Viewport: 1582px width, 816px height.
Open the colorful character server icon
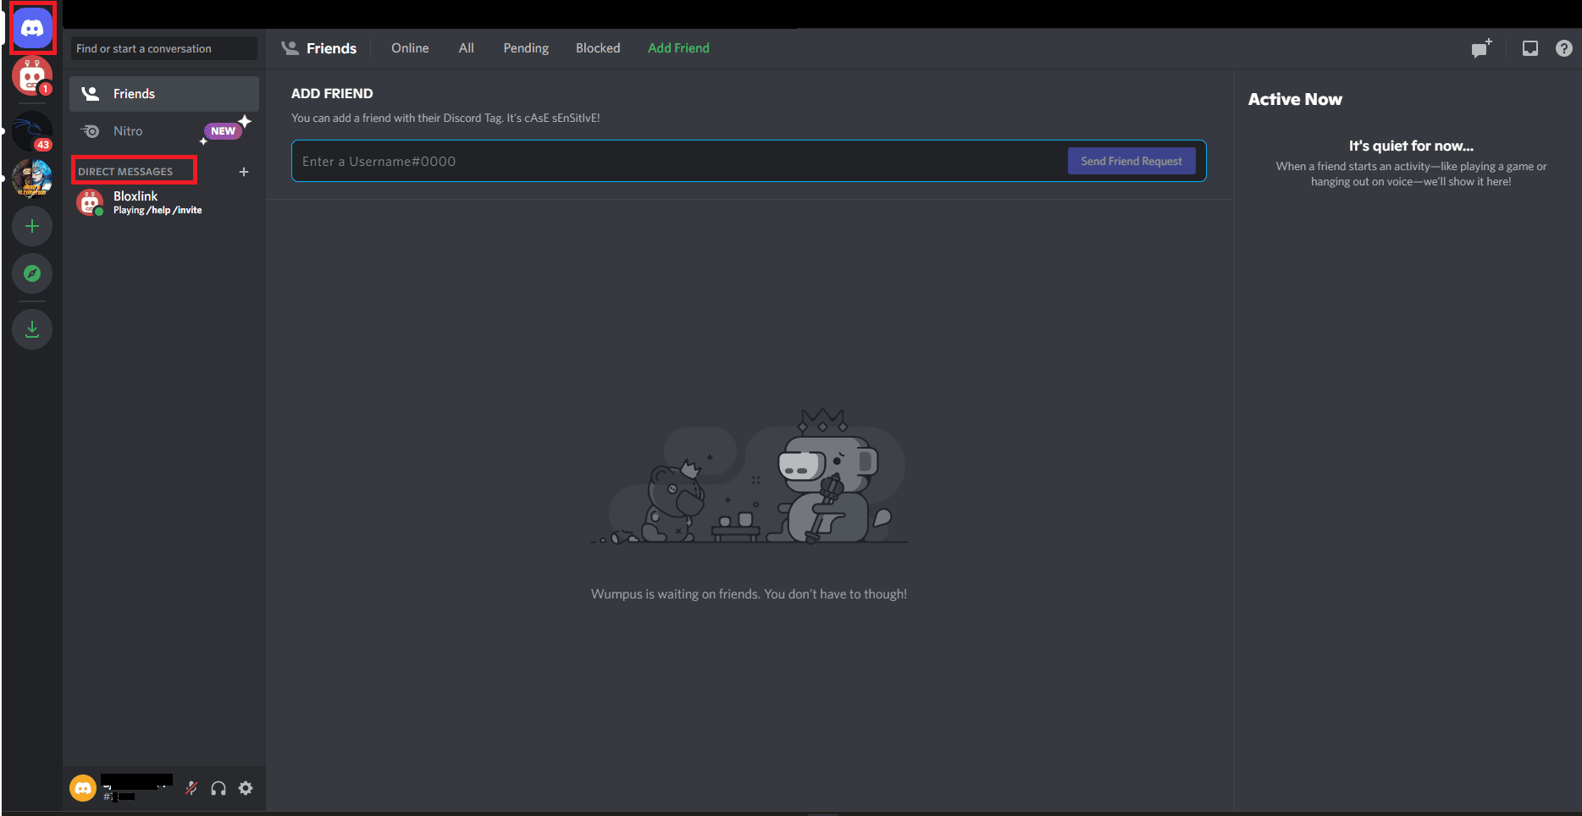[x=32, y=179]
